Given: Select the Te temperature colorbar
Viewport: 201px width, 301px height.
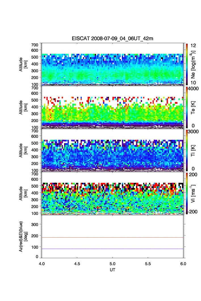Looking at the screenshot, I should pos(187,107).
